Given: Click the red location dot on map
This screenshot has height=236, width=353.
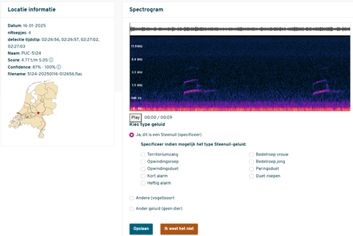Looking at the screenshot, I should (37, 112).
